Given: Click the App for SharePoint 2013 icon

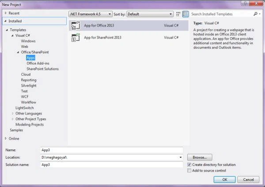Looking at the screenshot, I should pos(76,38).
